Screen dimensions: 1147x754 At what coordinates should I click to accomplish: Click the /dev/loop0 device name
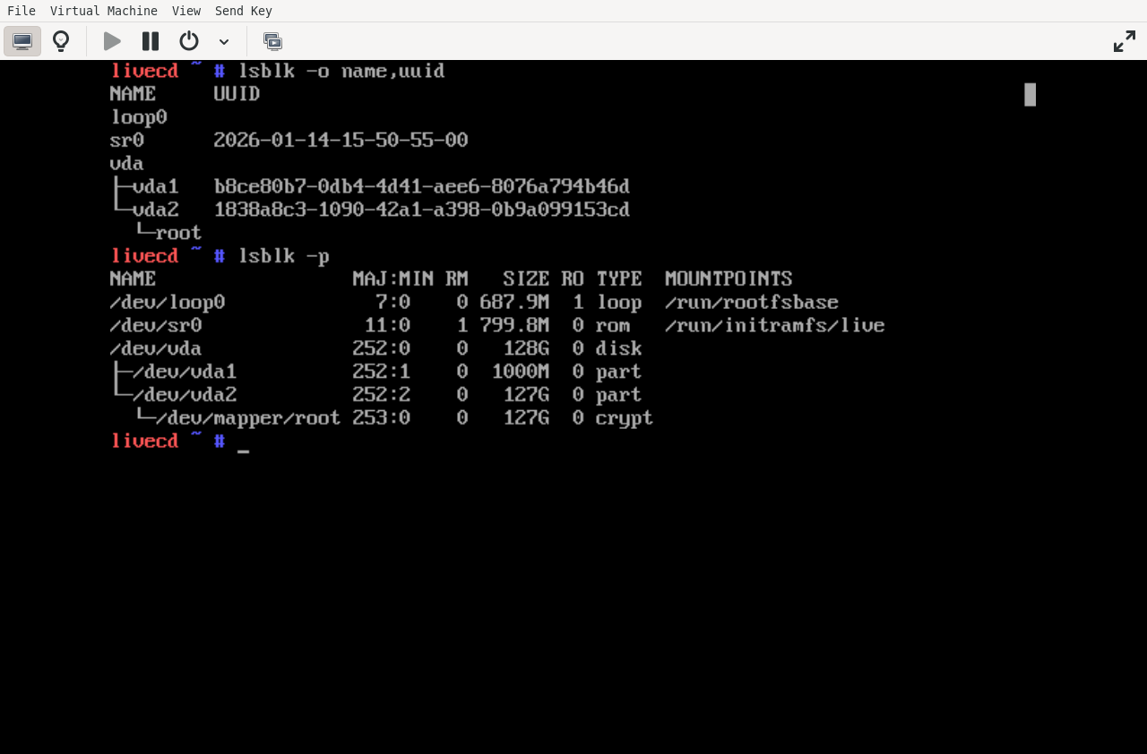[x=168, y=303]
